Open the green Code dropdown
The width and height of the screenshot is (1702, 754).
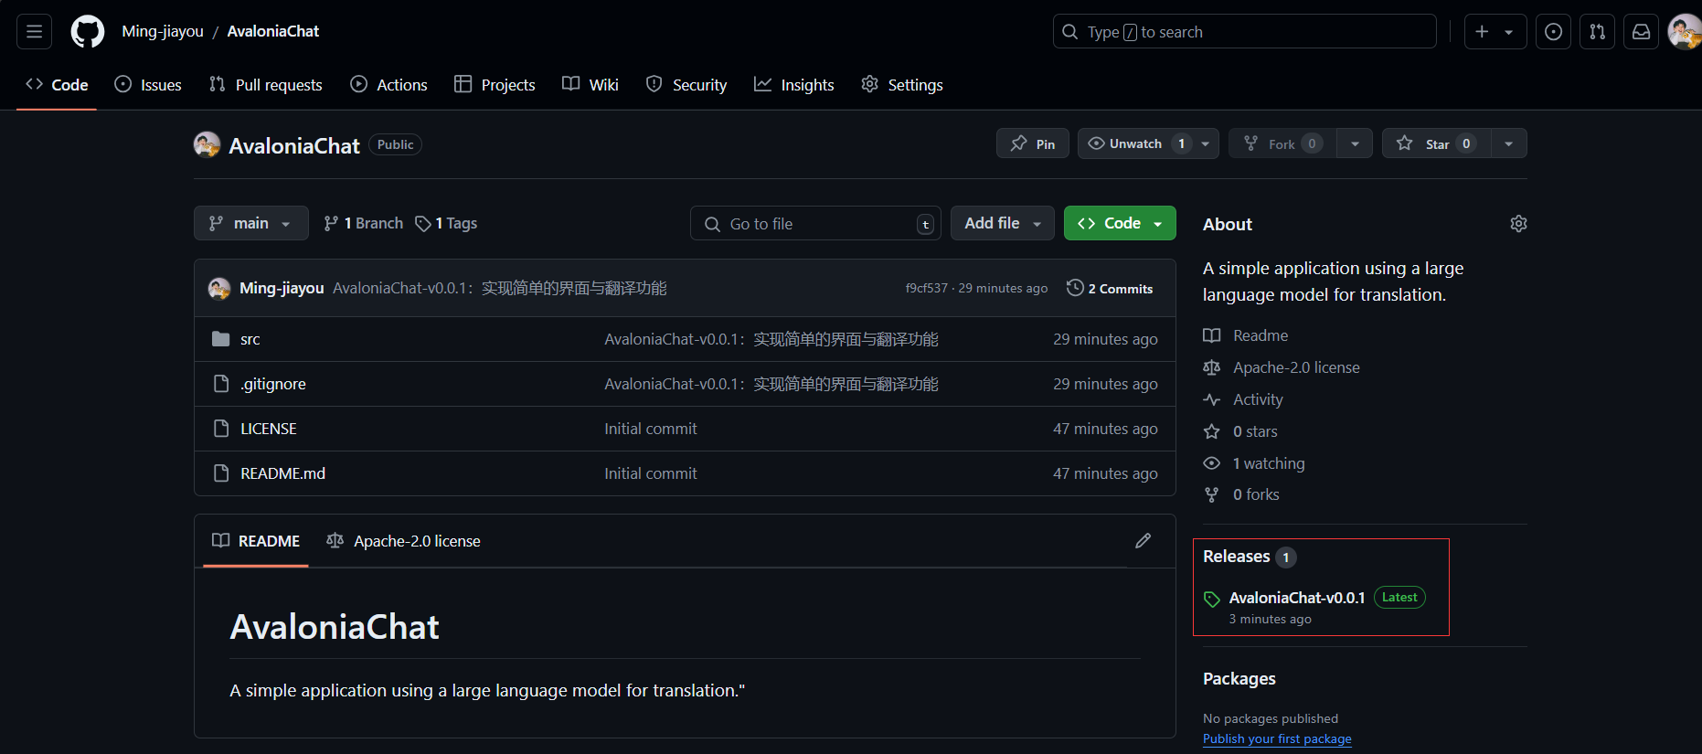1119,223
